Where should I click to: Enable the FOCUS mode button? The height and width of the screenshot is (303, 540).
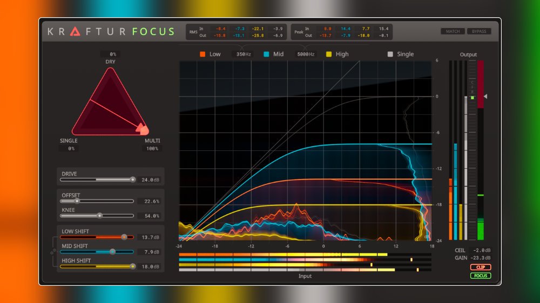coord(481,276)
